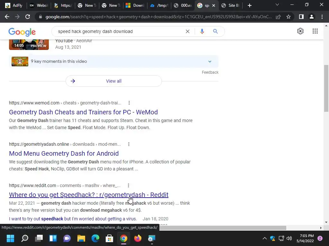
Task: Open Geometry Dash Cheats and Trainers WeMod link
Action: point(83,112)
